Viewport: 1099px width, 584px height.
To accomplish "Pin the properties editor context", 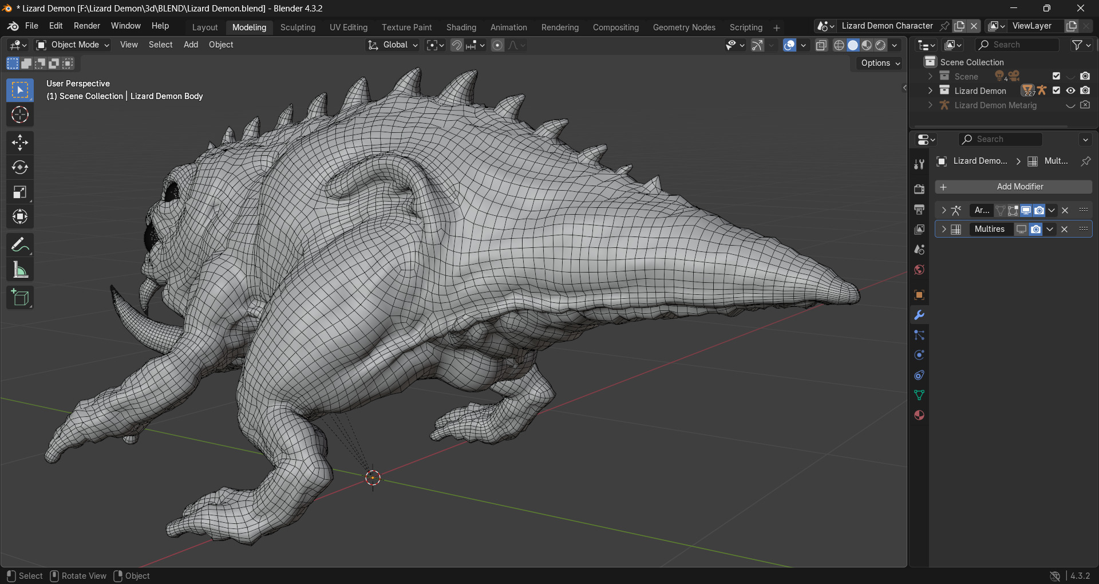I will pyautogui.click(x=1085, y=161).
